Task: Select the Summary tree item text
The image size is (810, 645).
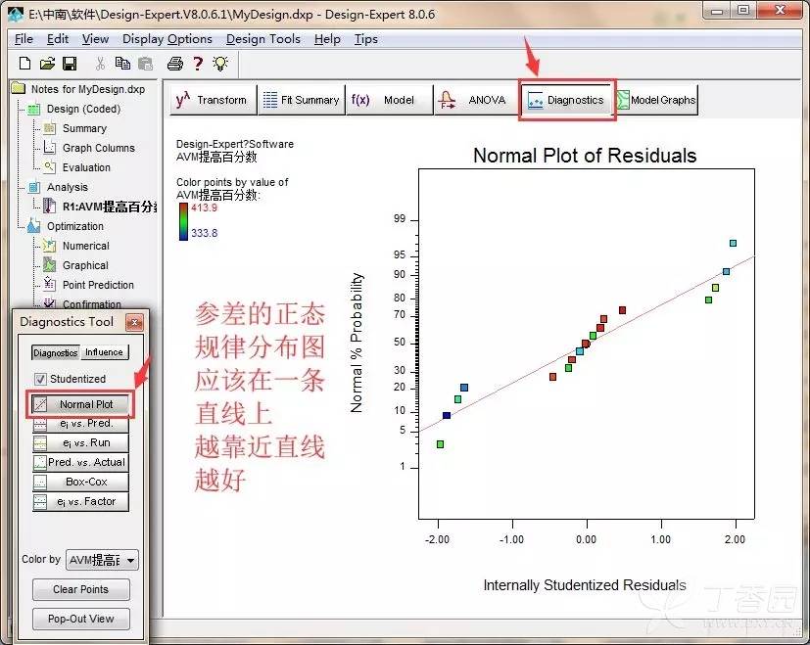Action: coord(84,128)
